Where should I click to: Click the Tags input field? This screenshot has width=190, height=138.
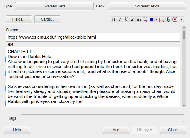pyautogui.click(x=102, y=118)
